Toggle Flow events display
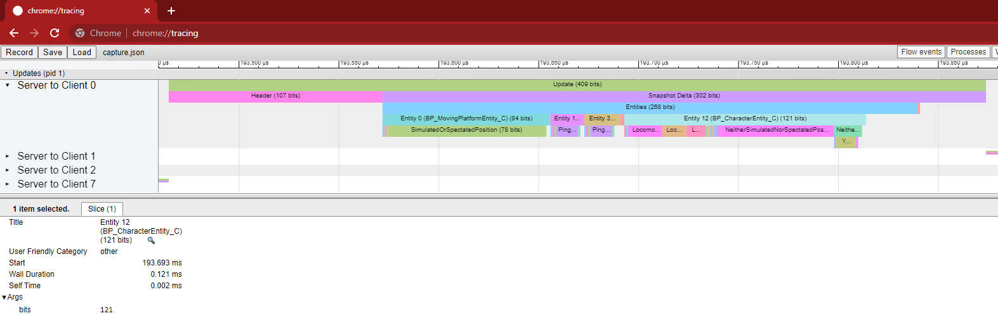 (x=921, y=52)
